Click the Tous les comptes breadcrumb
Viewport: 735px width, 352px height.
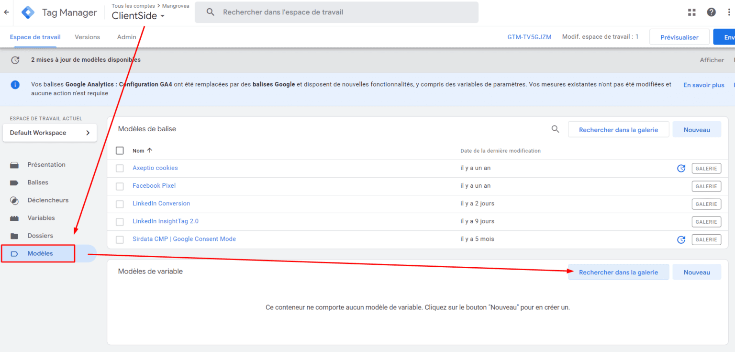[133, 6]
